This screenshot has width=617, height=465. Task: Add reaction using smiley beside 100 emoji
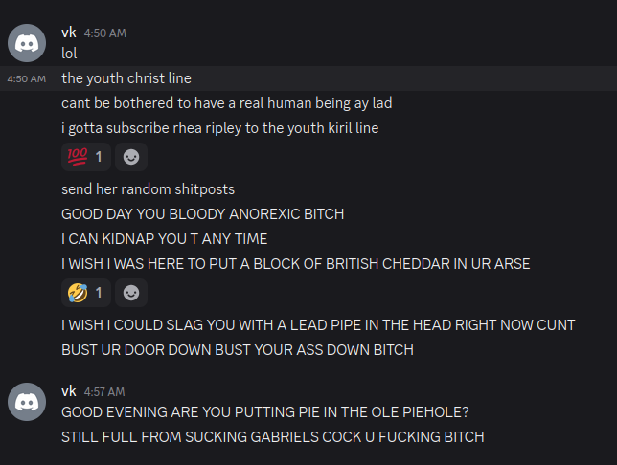coord(131,157)
